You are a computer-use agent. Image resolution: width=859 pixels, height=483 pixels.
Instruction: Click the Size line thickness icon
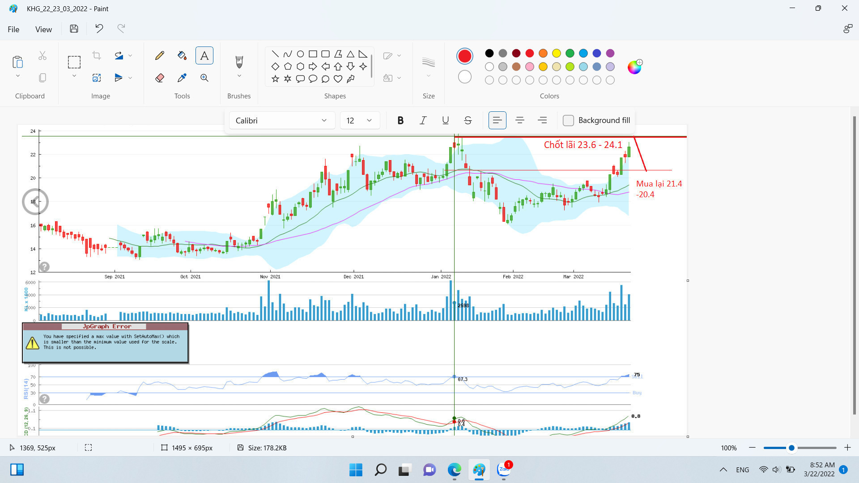(428, 62)
